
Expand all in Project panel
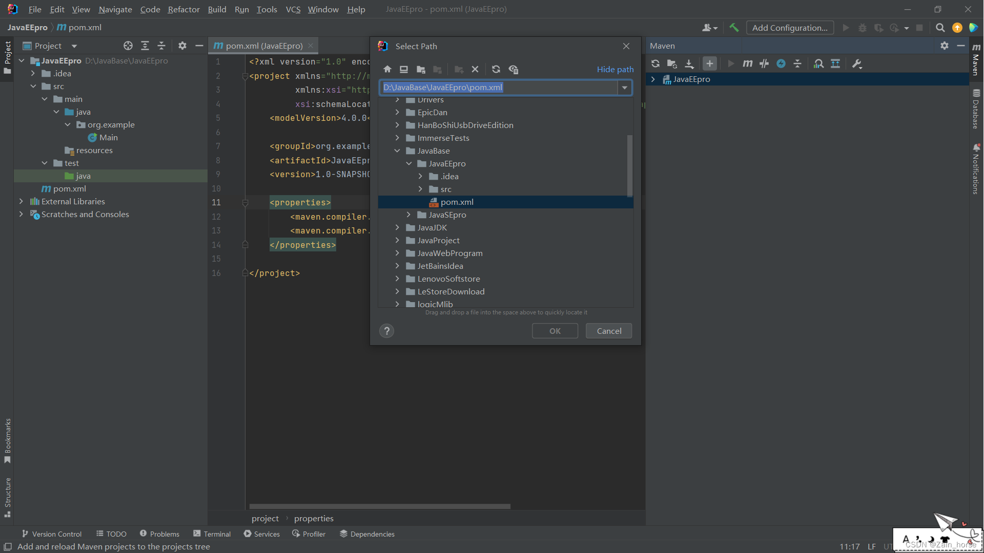[x=145, y=46]
